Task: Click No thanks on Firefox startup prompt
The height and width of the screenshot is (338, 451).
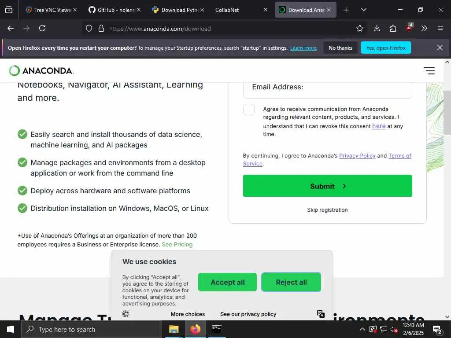Action: pos(340,48)
